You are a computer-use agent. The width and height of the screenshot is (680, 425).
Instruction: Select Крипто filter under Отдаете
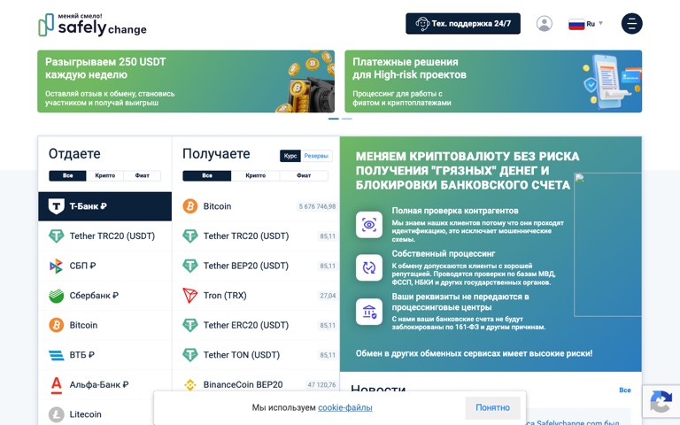pos(105,175)
